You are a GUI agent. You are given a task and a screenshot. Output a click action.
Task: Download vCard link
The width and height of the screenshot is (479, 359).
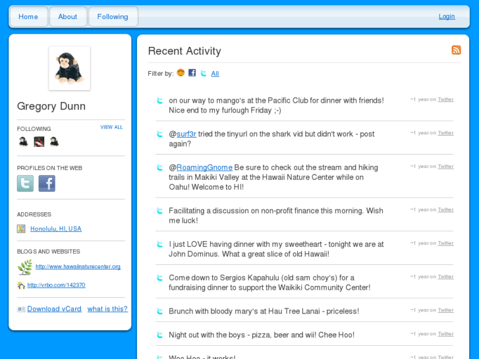click(55, 309)
